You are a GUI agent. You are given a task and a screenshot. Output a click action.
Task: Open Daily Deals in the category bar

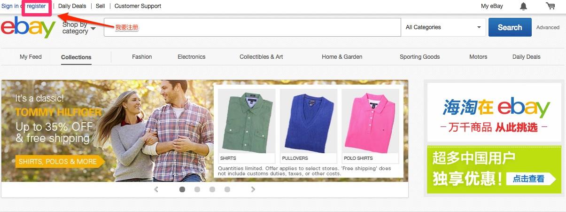527,57
